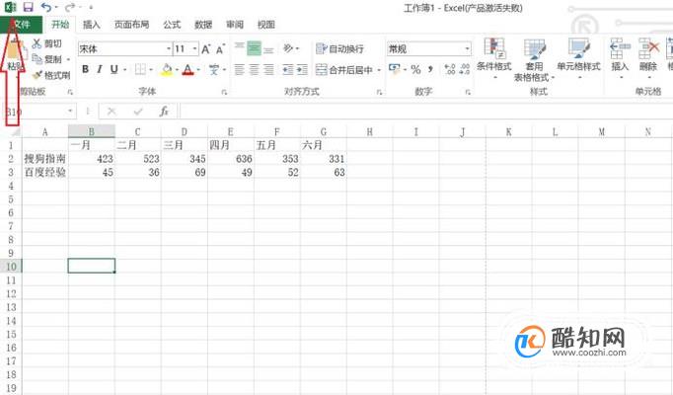Toggle italic formatting button
Image resolution: width=673 pixels, height=395 pixels.
click(x=100, y=69)
